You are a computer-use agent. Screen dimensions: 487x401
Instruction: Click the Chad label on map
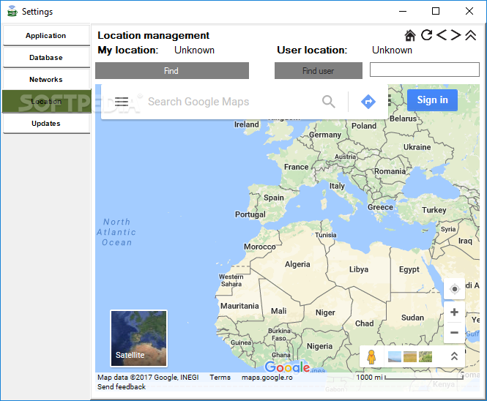coord(364,323)
